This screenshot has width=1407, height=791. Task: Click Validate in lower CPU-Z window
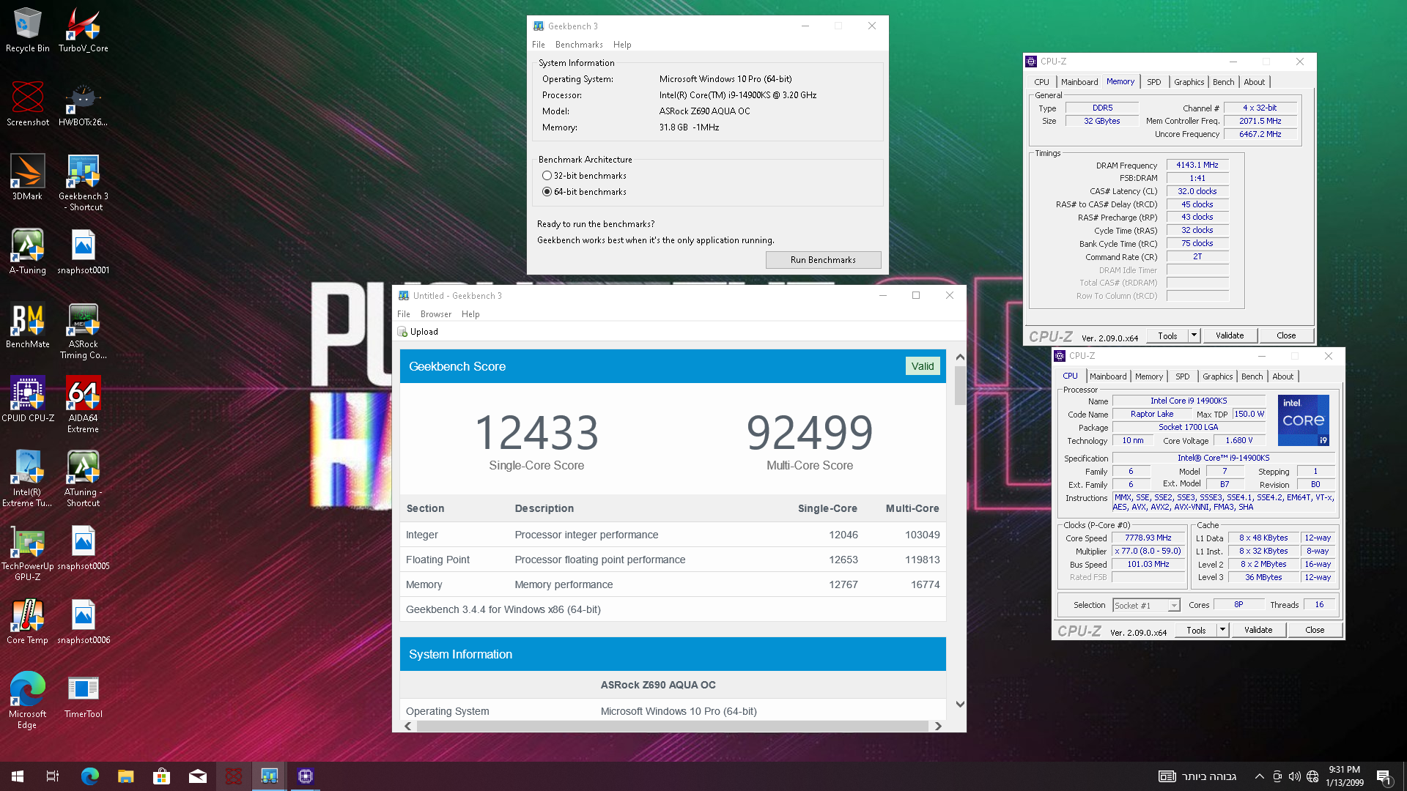pyautogui.click(x=1258, y=630)
